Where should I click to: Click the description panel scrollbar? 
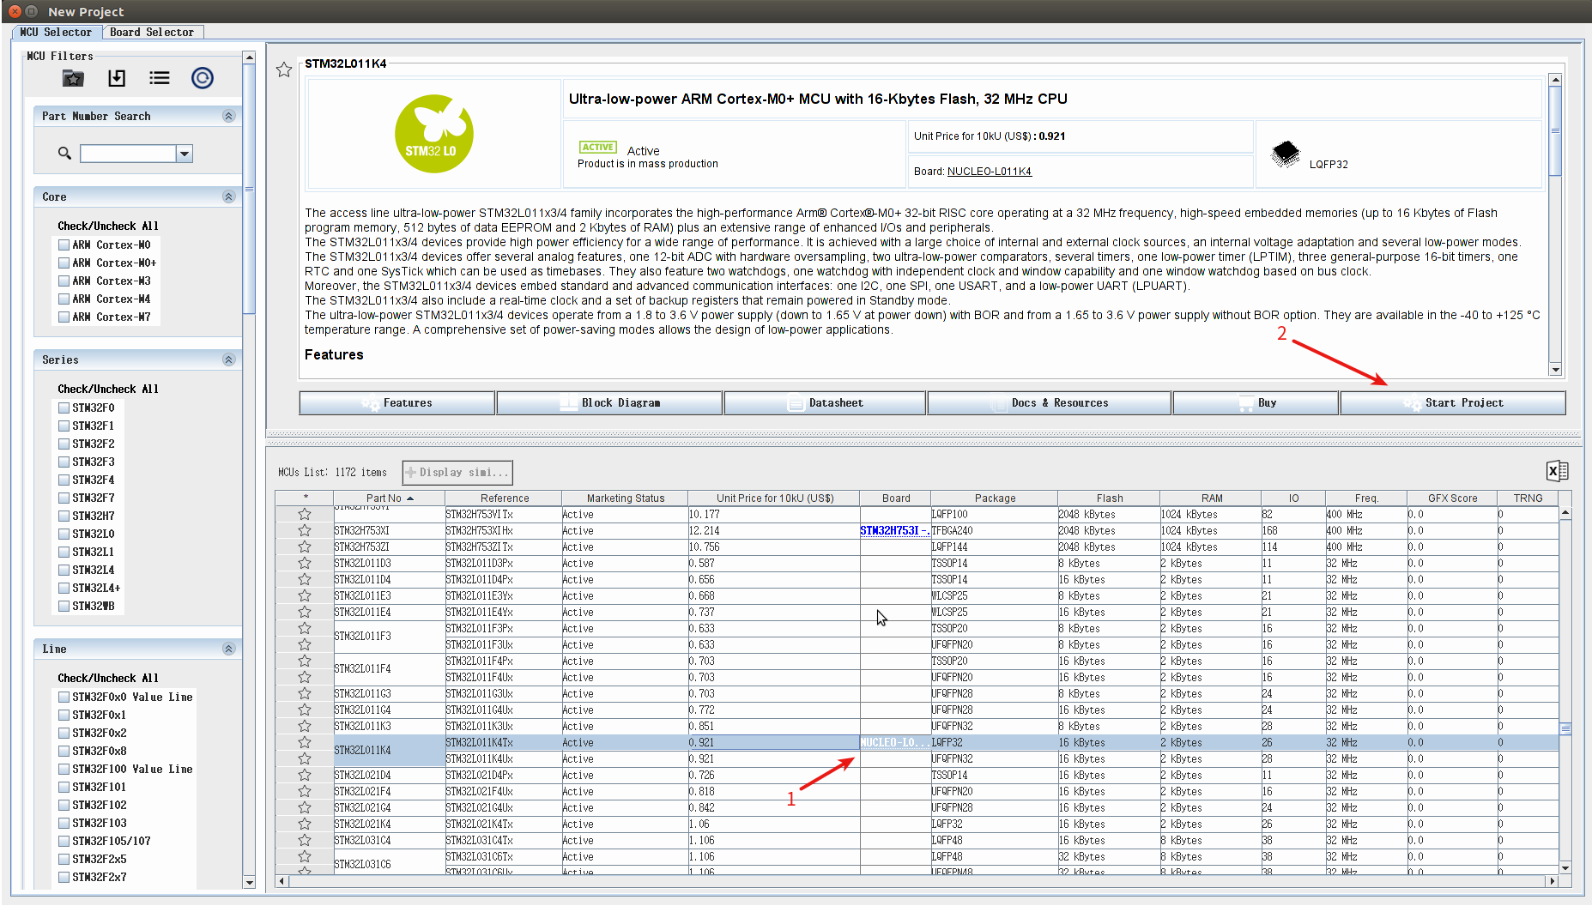[x=1555, y=130]
